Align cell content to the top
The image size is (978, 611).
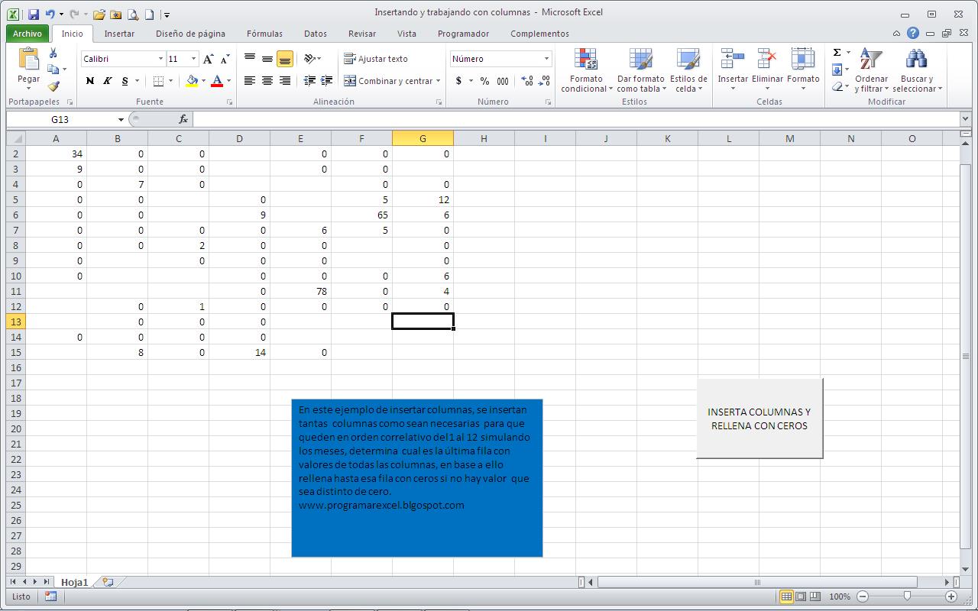click(250, 59)
